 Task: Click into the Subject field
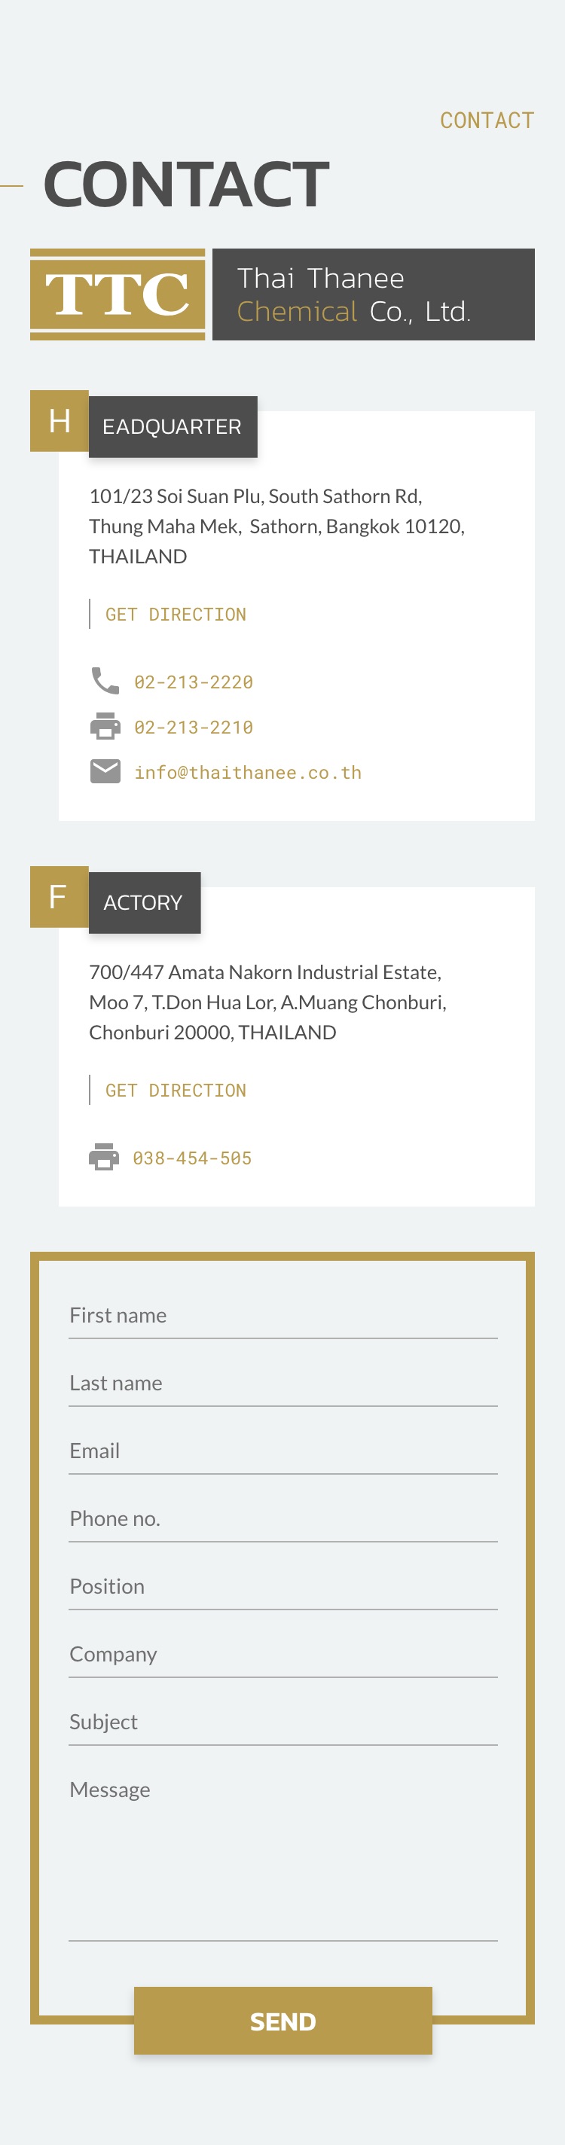point(283,1722)
